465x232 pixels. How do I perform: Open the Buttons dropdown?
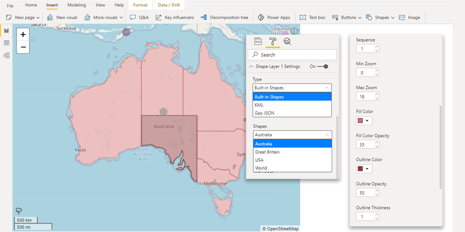[347, 18]
